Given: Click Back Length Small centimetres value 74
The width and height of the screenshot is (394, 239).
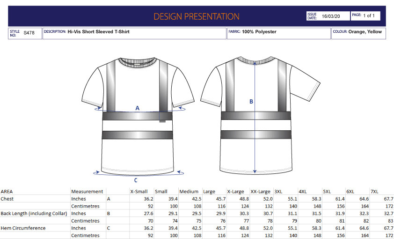Looking at the screenshot, I should click(175, 221).
